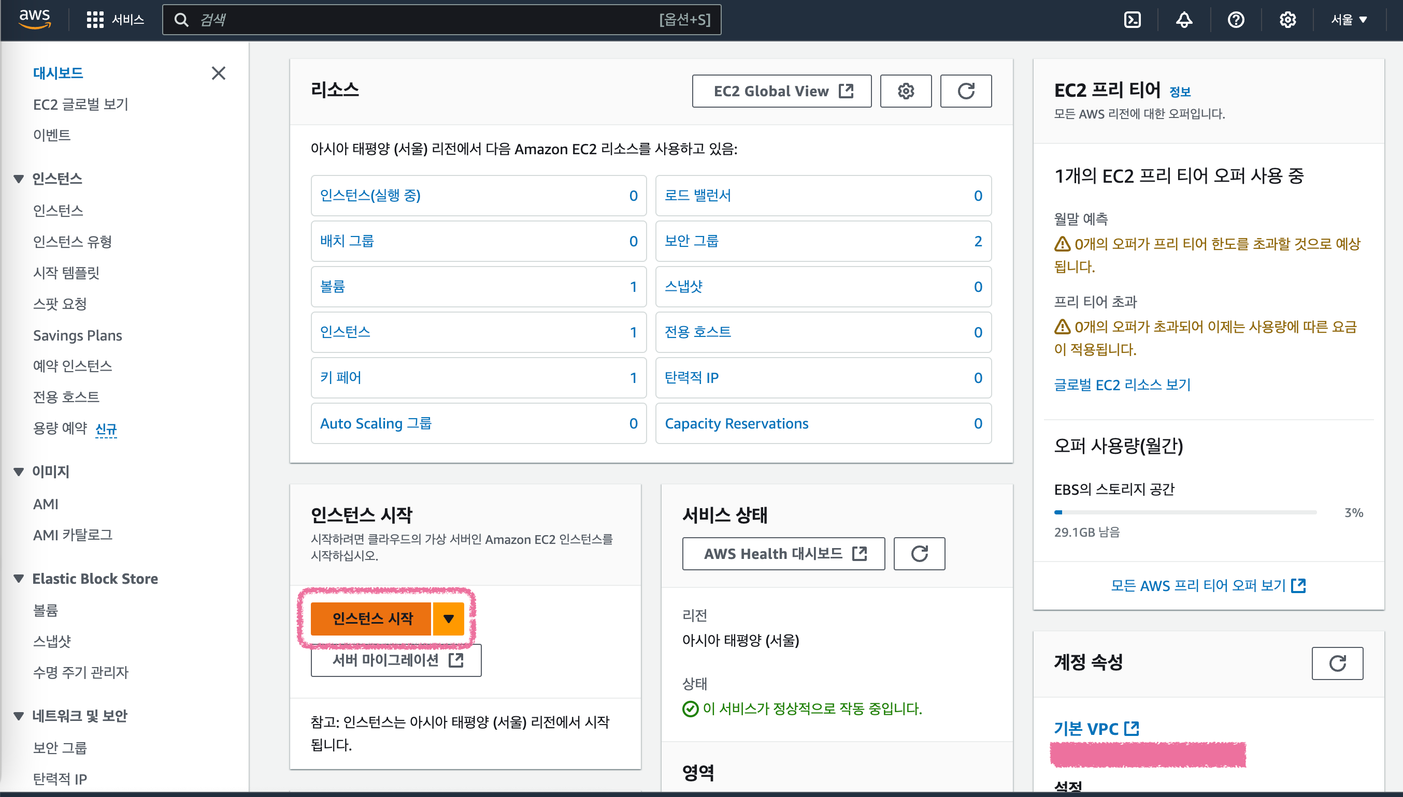
Task: Open the 인스턴스 시작 split-button dropdown arrow
Action: pos(448,618)
